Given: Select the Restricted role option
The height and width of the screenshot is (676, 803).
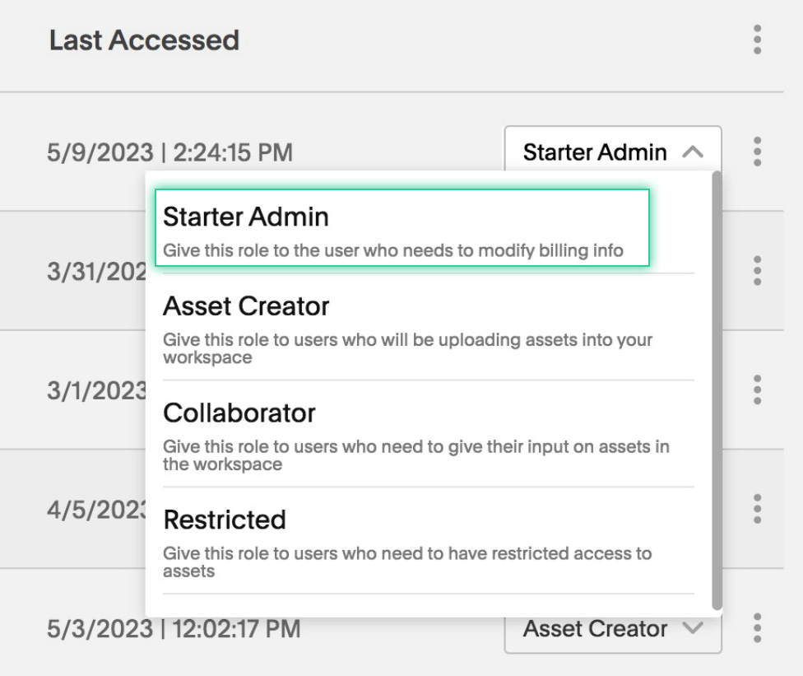Looking at the screenshot, I should coord(428,542).
